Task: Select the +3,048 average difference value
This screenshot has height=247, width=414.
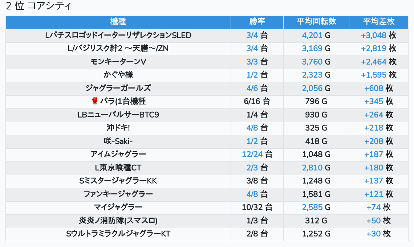Action: pos(374,35)
